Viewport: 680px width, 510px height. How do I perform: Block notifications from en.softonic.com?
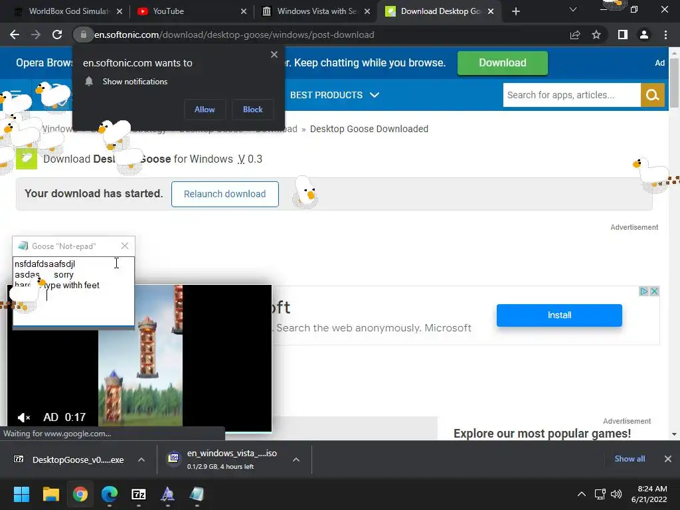tap(253, 110)
